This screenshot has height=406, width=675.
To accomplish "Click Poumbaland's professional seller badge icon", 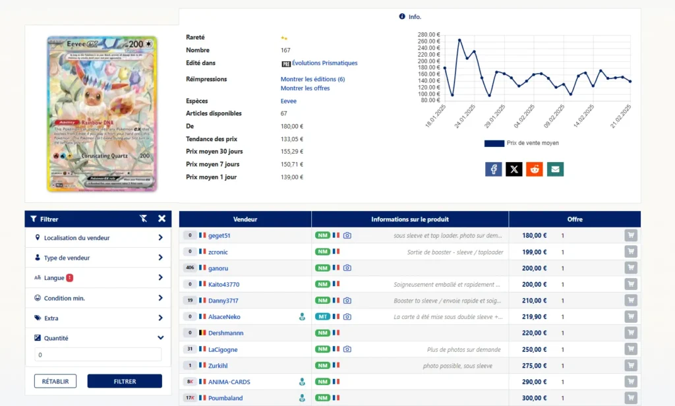I will tap(302, 398).
